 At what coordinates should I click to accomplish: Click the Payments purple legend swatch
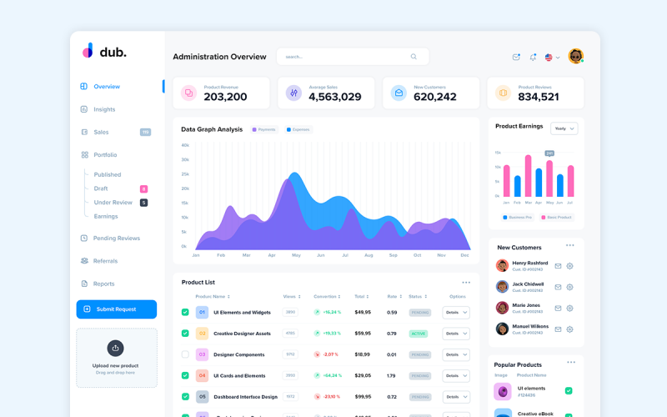click(x=254, y=129)
